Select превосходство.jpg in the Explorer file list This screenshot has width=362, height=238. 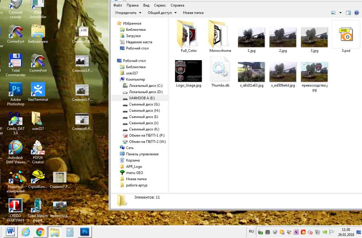pos(314,76)
